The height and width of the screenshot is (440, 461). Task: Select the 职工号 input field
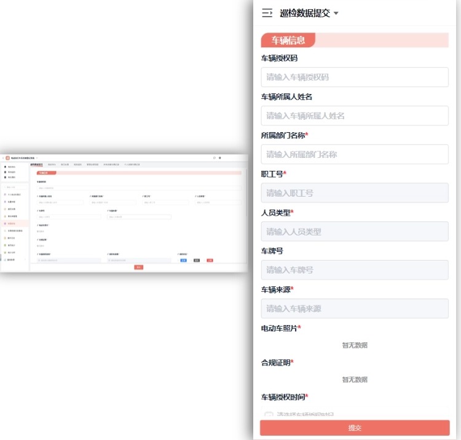pyautogui.click(x=354, y=193)
